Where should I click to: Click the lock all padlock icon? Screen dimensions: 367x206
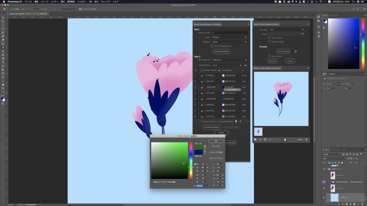click(342, 163)
